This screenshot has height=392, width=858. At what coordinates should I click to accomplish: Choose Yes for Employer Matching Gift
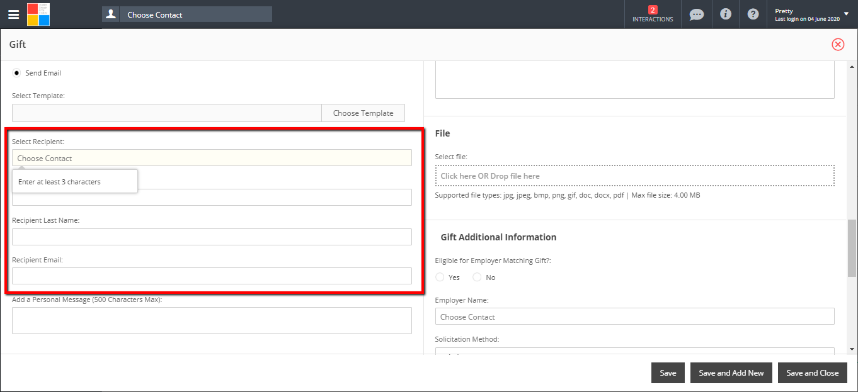pyautogui.click(x=440, y=277)
